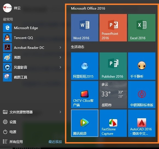Launch PowerPoint 2016 tile
The height and width of the screenshot is (149, 159).
click(x=113, y=28)
